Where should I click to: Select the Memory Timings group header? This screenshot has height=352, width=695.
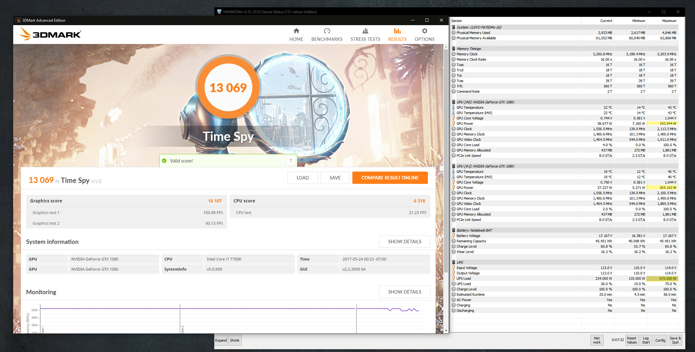click(564, 49)
